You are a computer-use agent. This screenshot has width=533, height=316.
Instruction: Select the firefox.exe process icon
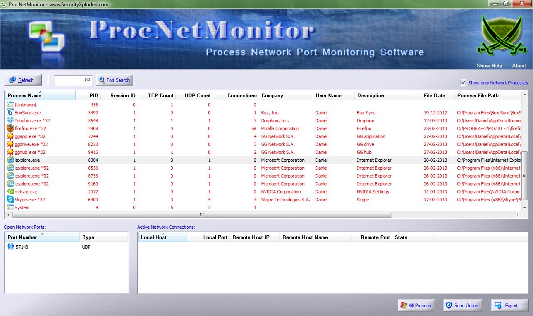click(9, 128)
